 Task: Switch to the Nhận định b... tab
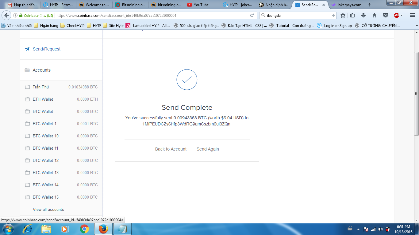(x=274, y=5)
